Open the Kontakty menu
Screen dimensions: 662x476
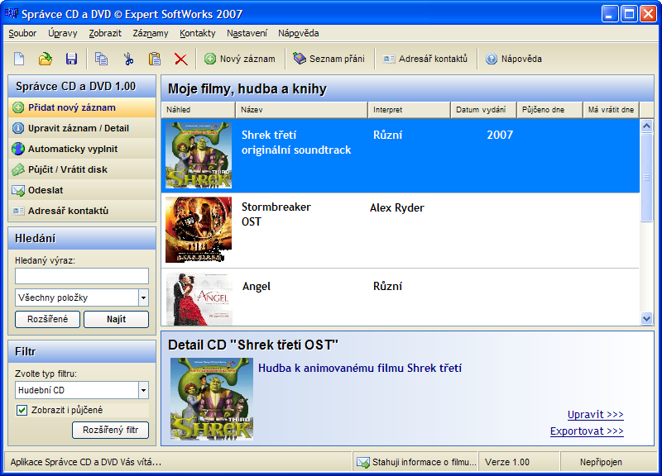pos(197,33)
